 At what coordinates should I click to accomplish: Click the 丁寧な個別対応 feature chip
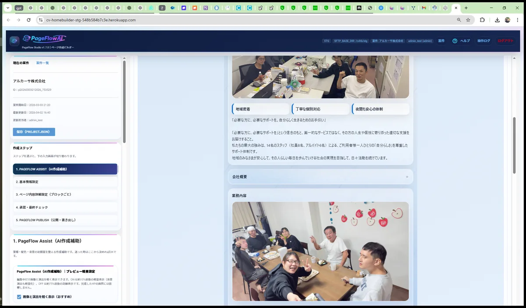[x=320, y=109]
